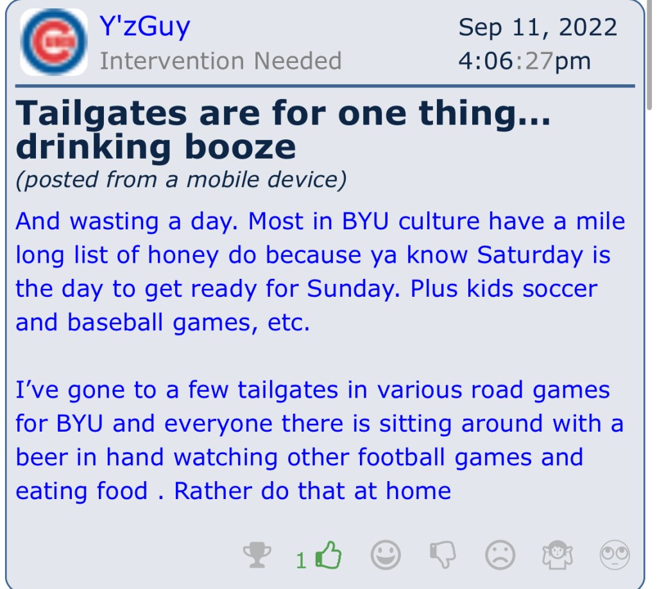Viewport: 657px width, 589px height.
Task: React with the smiley face icon
Action: pos(386,555)
